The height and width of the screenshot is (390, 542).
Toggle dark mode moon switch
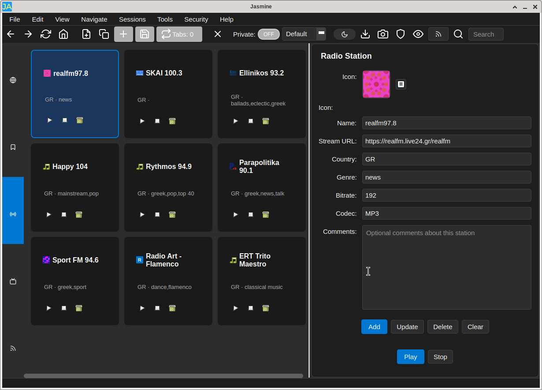(x=345, y=34)
